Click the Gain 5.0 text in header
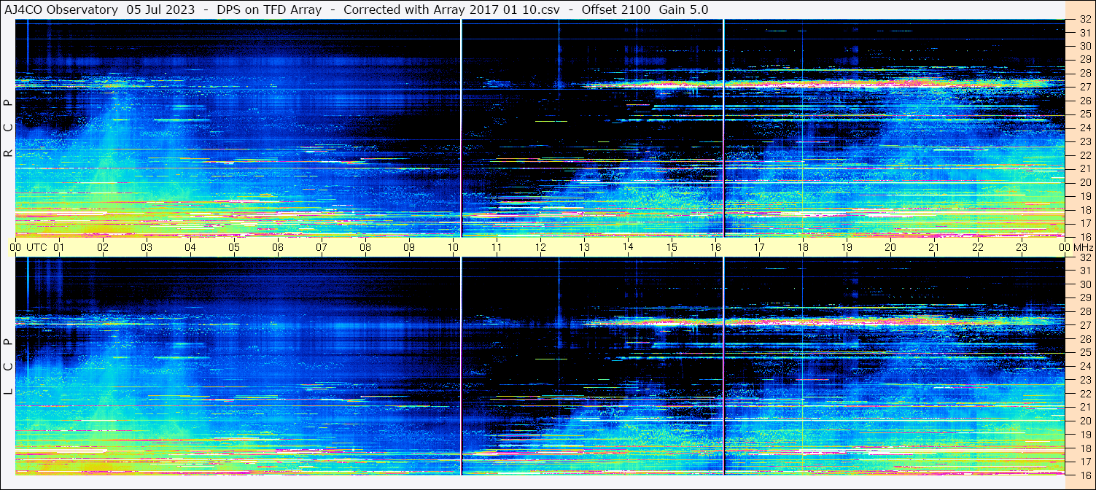This screenshot has width=1096, height=490. pyautogui.click(x=683, y=9)
